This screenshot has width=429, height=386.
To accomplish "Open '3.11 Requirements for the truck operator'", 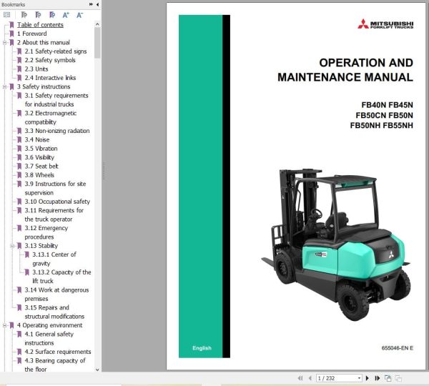I will (54, 214).
